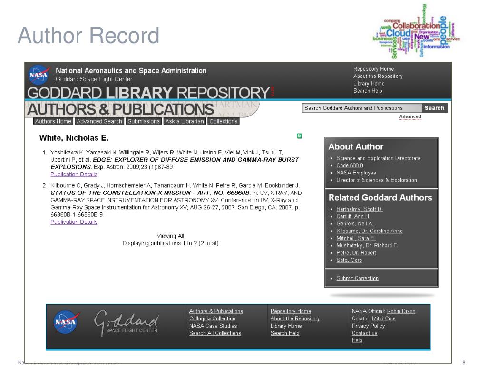
Task: Open Publication Details for the EDGE Explorer paper
Action: pos(74,174)
